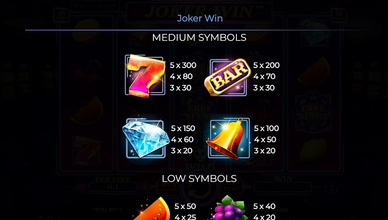Click the MEDIUM SYMBOLS heading
388x220 pixels.
point(199,37)
